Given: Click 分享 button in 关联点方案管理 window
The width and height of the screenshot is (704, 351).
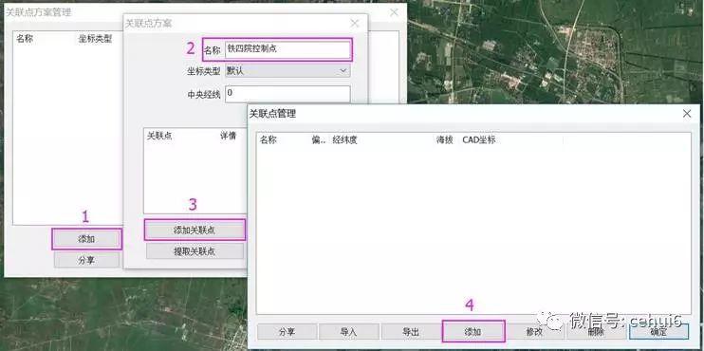Looking at the screenshot, I should 86,260.
